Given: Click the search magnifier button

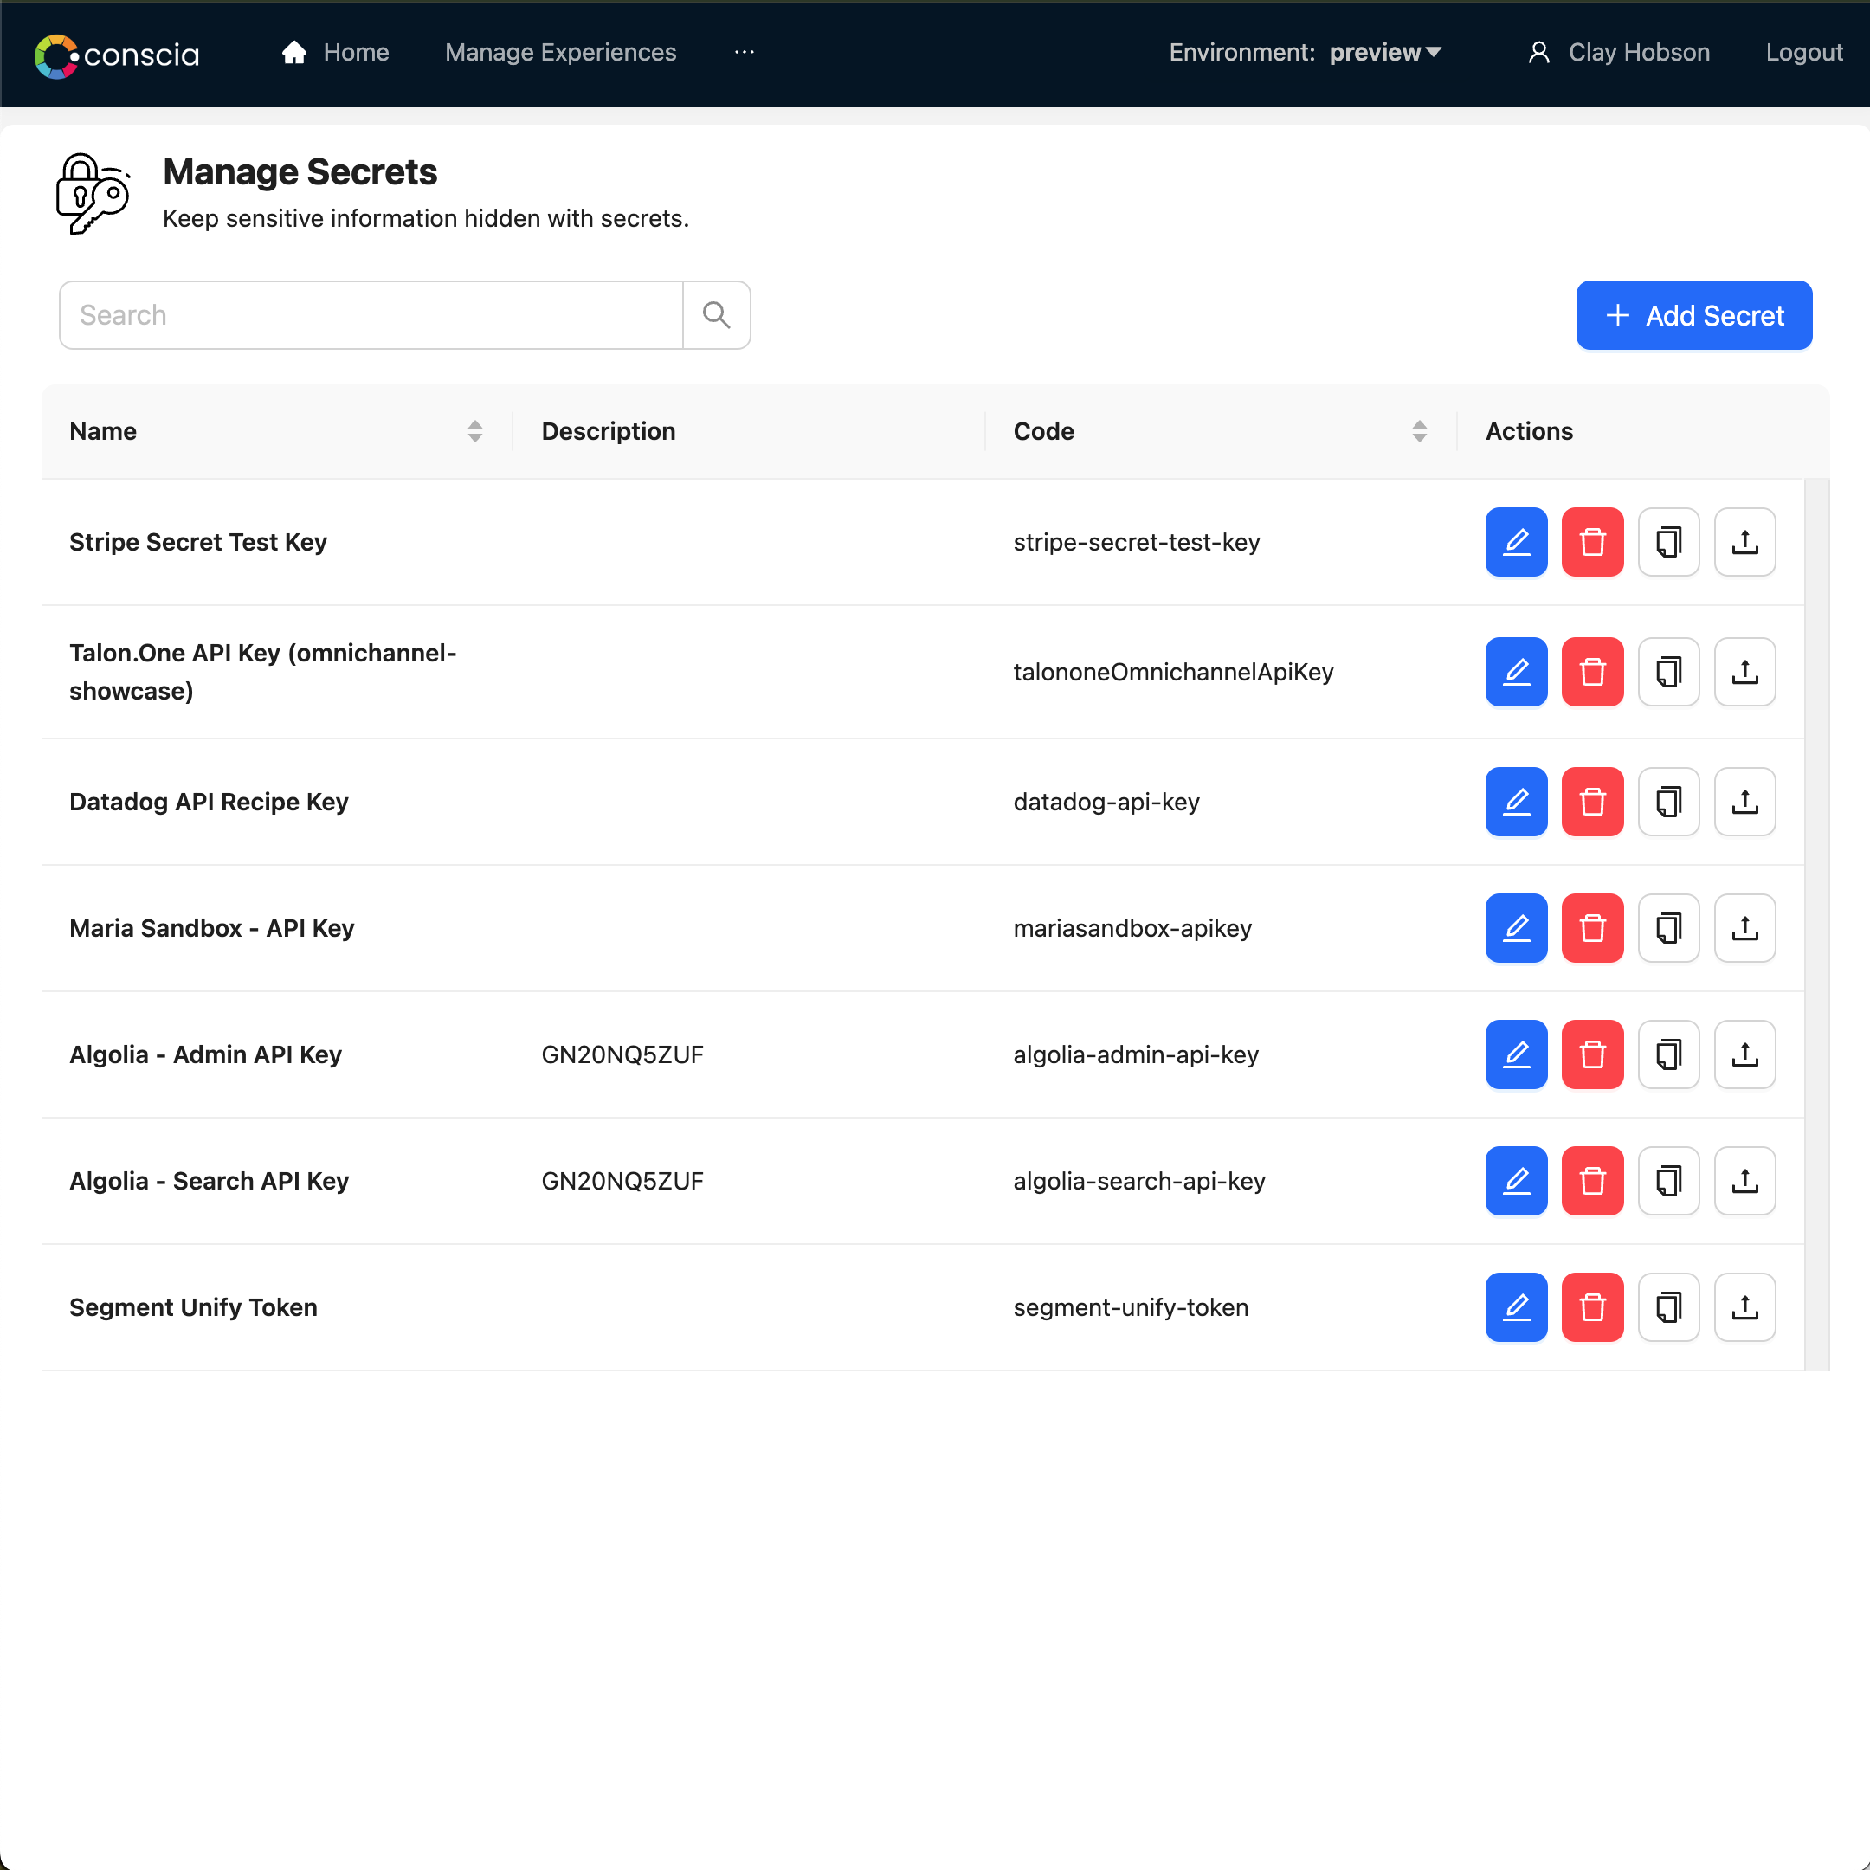Looking at the screenshot, I should 716,314.
